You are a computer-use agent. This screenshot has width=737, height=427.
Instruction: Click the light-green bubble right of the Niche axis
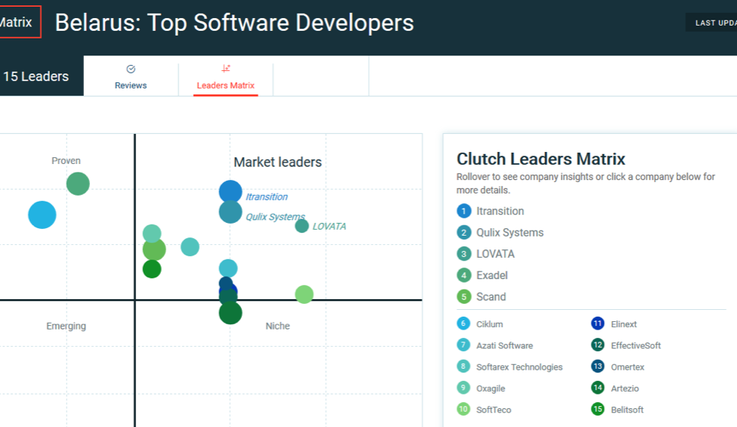304,295
